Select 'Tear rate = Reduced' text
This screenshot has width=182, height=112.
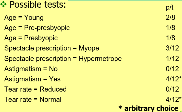point(35,89)
